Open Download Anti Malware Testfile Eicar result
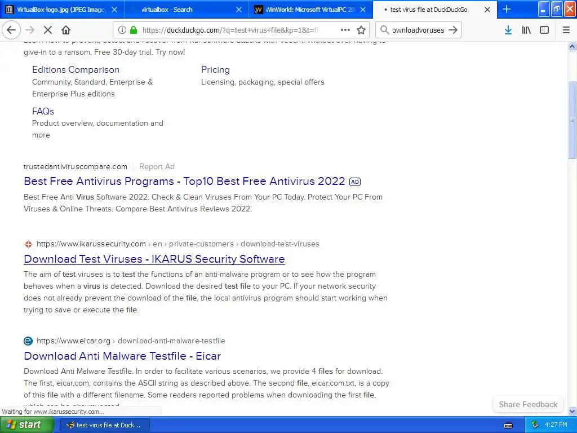The width and height of the screenshot is (577, 433). [122, 356]
